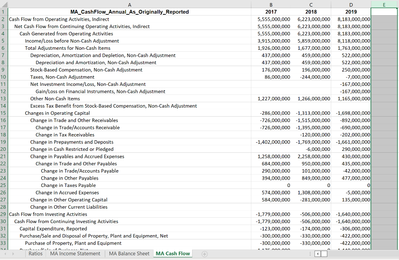
Task: Switch to the Ratios sheet tab
Action: coord(35,253)
